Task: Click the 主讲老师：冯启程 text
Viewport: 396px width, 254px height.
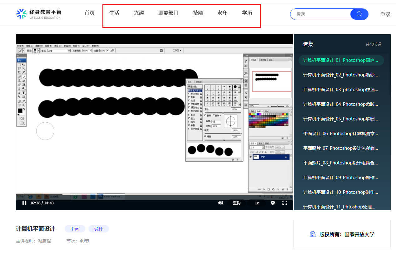Action: point(33,241)
